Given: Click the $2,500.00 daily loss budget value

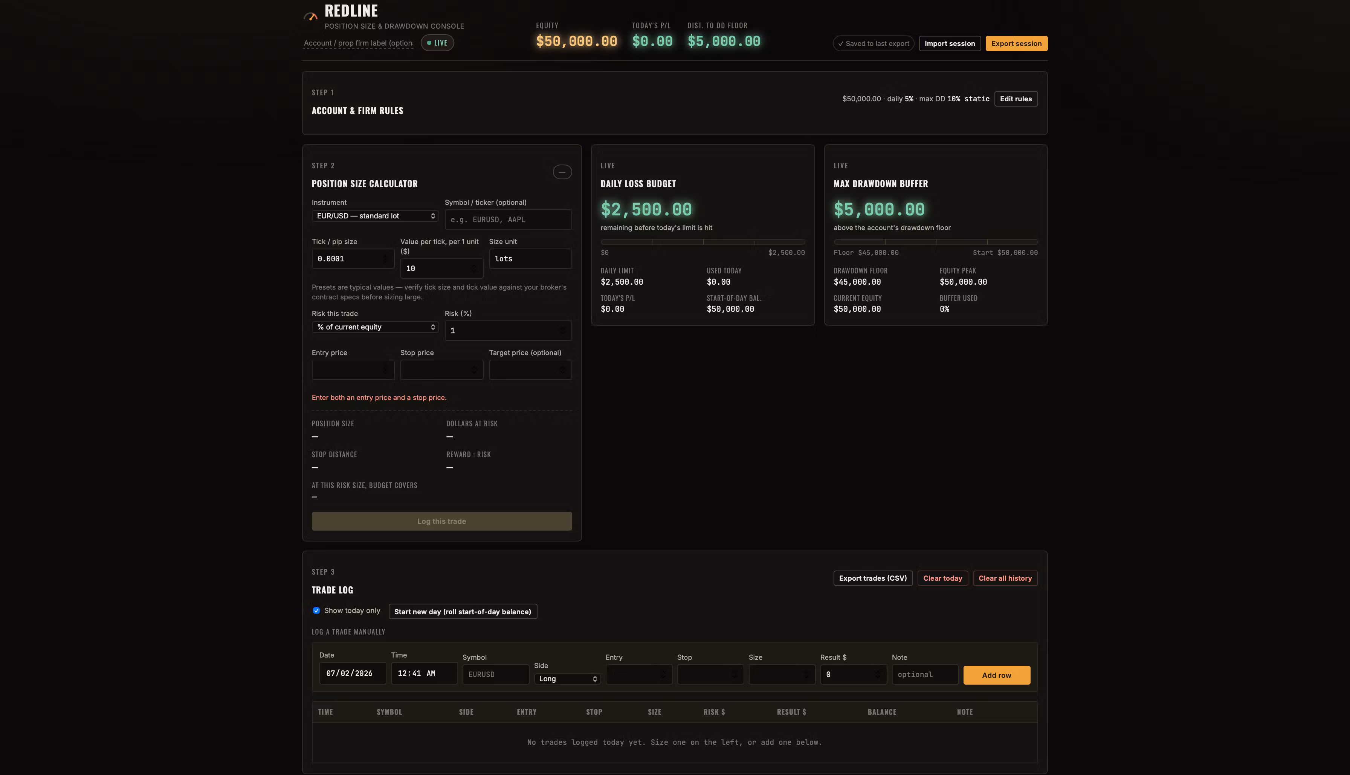Looking at the screenshot, I should click(x=646, y=209).
